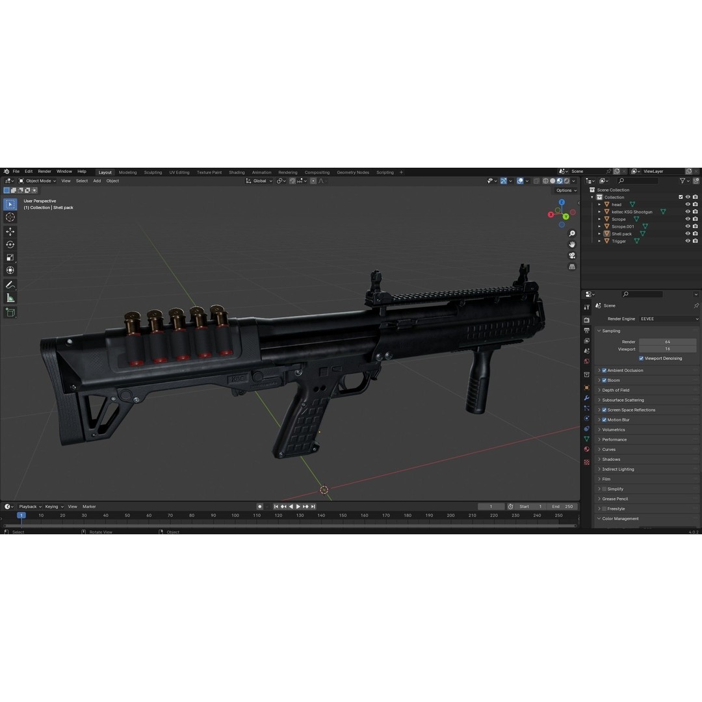Open the viewport Options dropdown
The height and width of the screenshot is (702, 702).
coord(566,190)
